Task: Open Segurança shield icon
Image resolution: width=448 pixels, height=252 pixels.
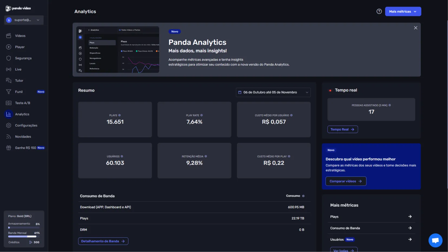Action: [x=9, y=58]
